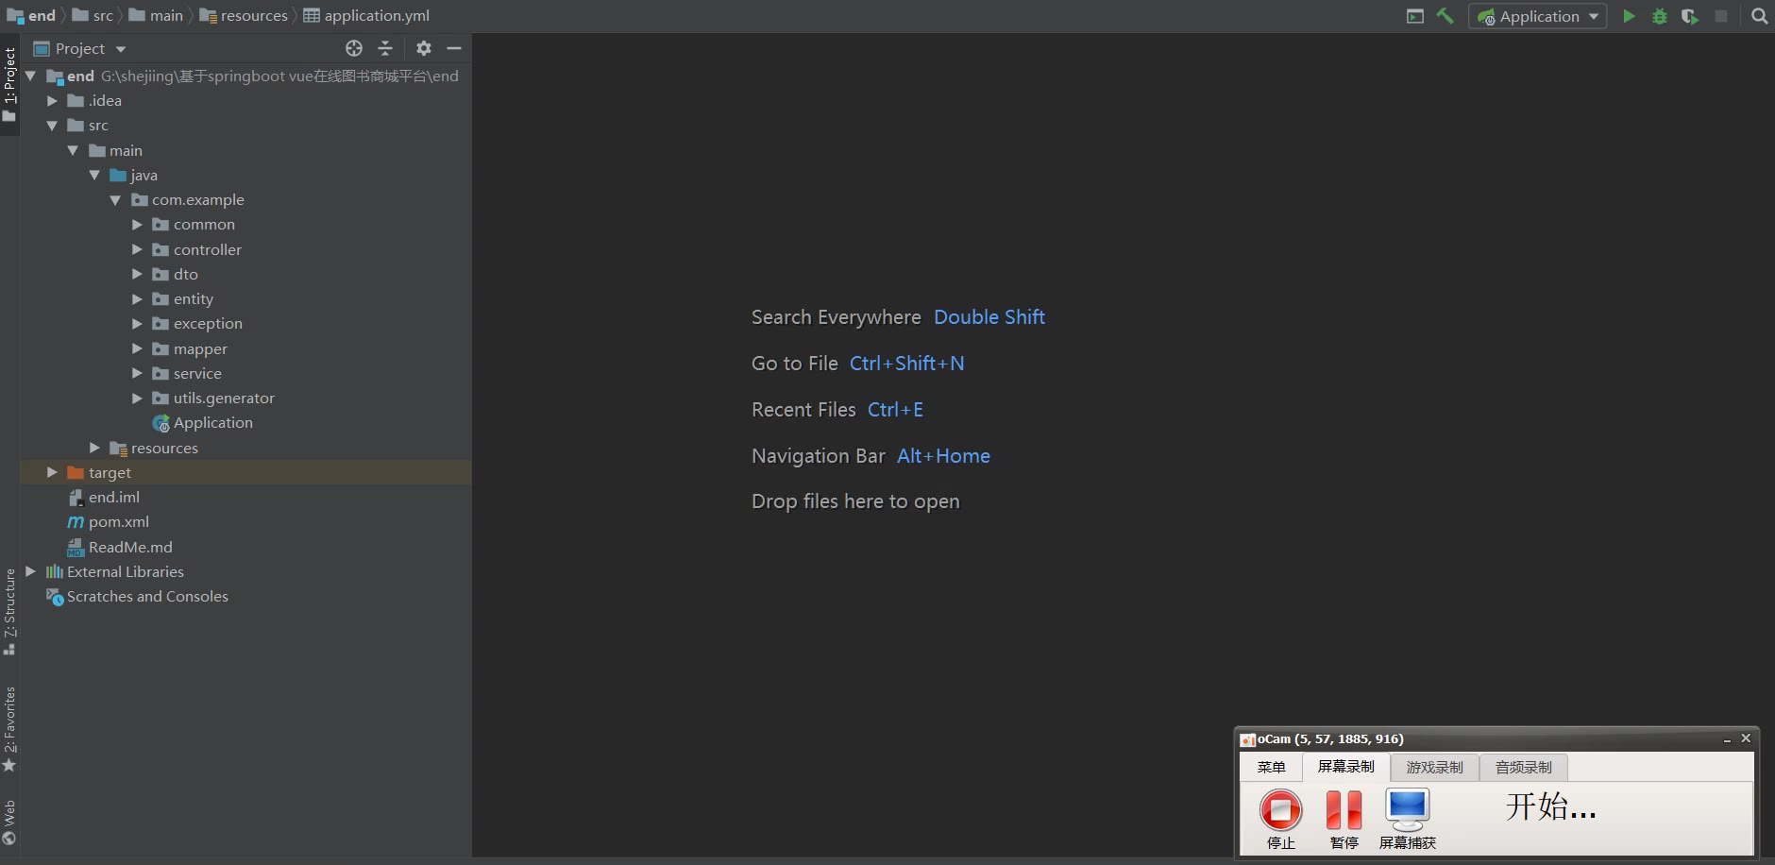Select the utils.generator package
This screenshot has height=865, width=1775.
pyautogui.click(x=224, y=398)
